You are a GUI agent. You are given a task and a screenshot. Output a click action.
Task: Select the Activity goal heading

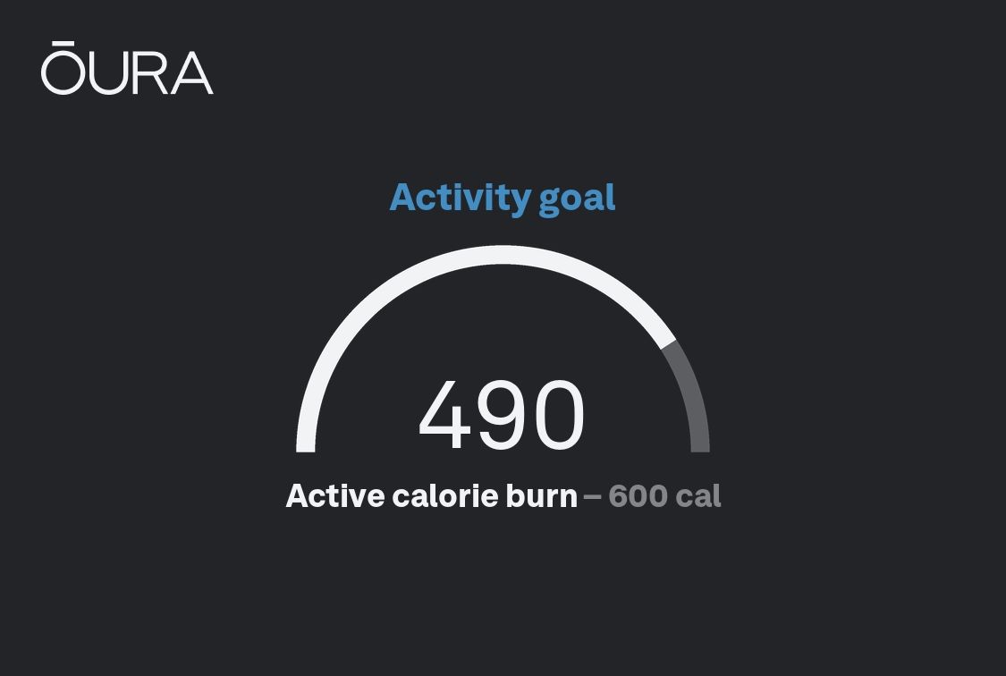[x=503, y=198]
